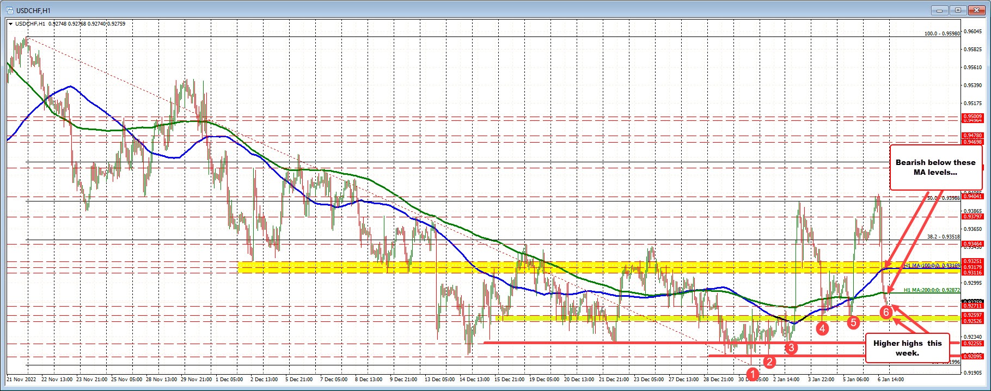Image resolution: width=991 pixels, height=391 pixels.
Task: Click the time axis label '25 Nov 05:00'
Action: (128, 379)
